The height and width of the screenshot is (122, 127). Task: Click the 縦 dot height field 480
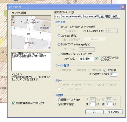coord(109,100)
